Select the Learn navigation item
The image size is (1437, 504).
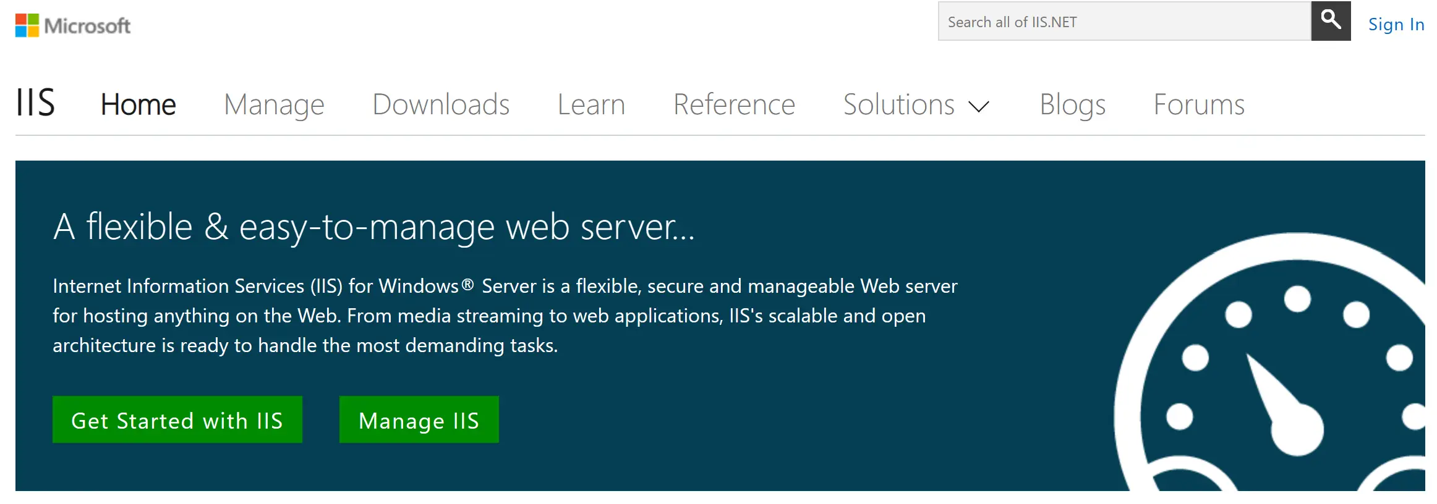coord(591,104)
